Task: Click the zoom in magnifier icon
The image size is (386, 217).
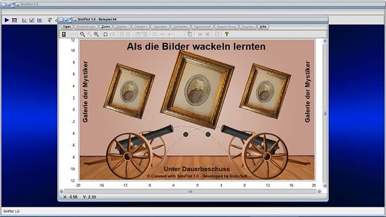Action: tap(83, 34)
